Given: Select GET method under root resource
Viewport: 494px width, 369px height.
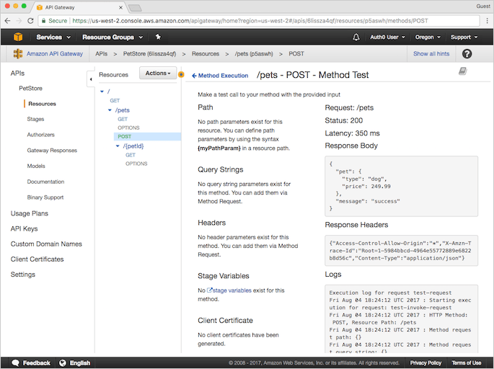Looking at the screenshot, I should 115,100.
